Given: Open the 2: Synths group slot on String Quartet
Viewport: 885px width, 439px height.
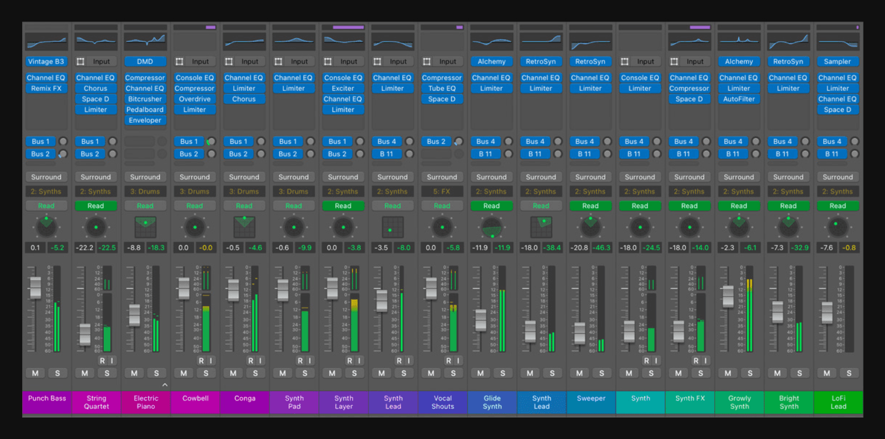Looking at the screenshot, I should [96, 191].
